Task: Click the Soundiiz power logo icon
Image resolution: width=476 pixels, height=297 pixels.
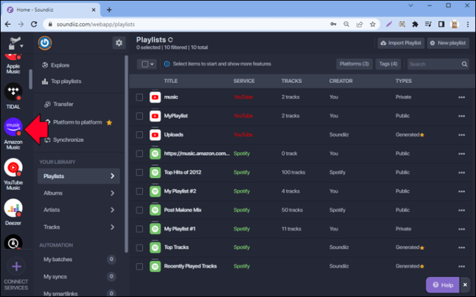Action: 45,43
